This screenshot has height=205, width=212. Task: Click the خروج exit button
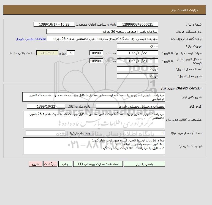click(36, 164)
